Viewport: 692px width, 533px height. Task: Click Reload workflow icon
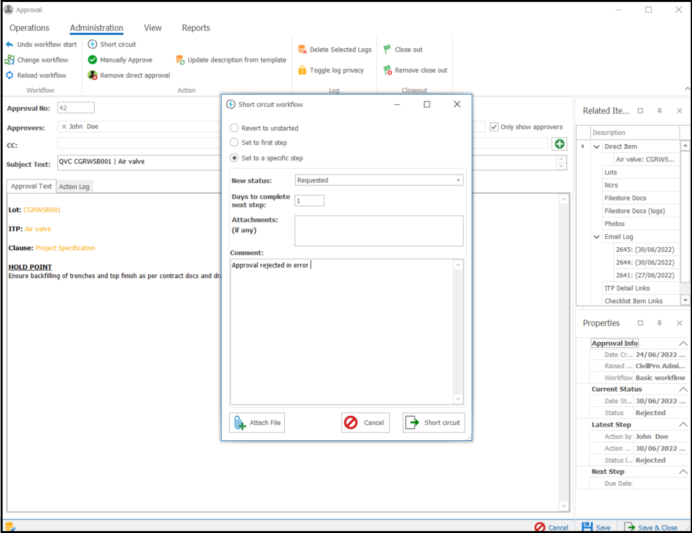[10, 75]
